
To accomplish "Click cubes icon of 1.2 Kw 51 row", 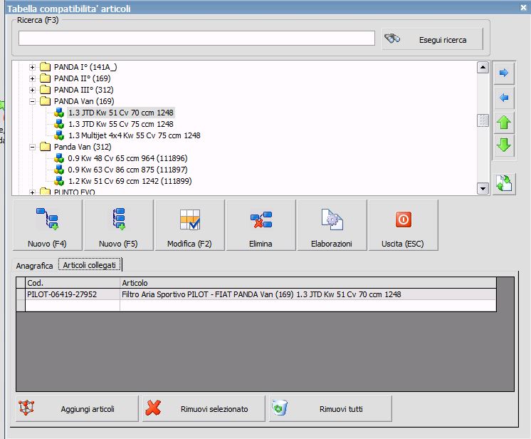I will (x=59, y=181).
